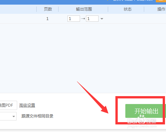Select the page count value 1 in file row

[x=47, y=19]
